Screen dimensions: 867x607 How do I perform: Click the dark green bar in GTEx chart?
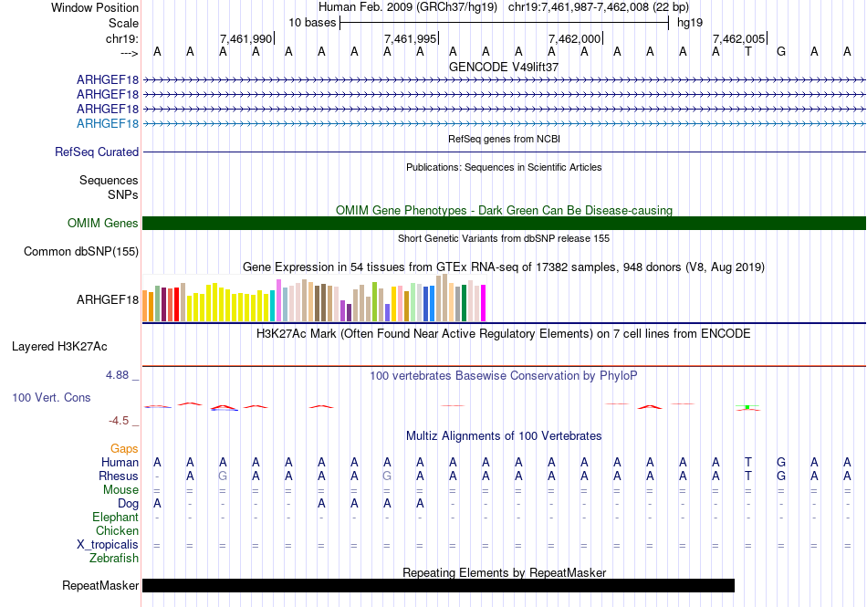pyautogui.click(x=464, y=303)
